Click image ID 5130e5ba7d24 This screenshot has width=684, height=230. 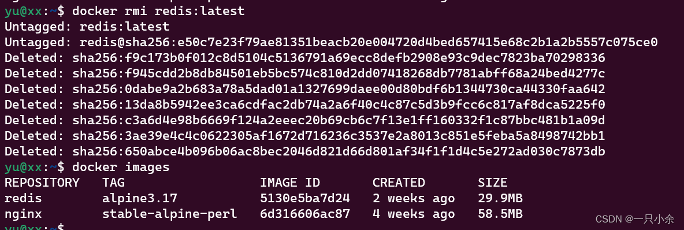(305, 199)
